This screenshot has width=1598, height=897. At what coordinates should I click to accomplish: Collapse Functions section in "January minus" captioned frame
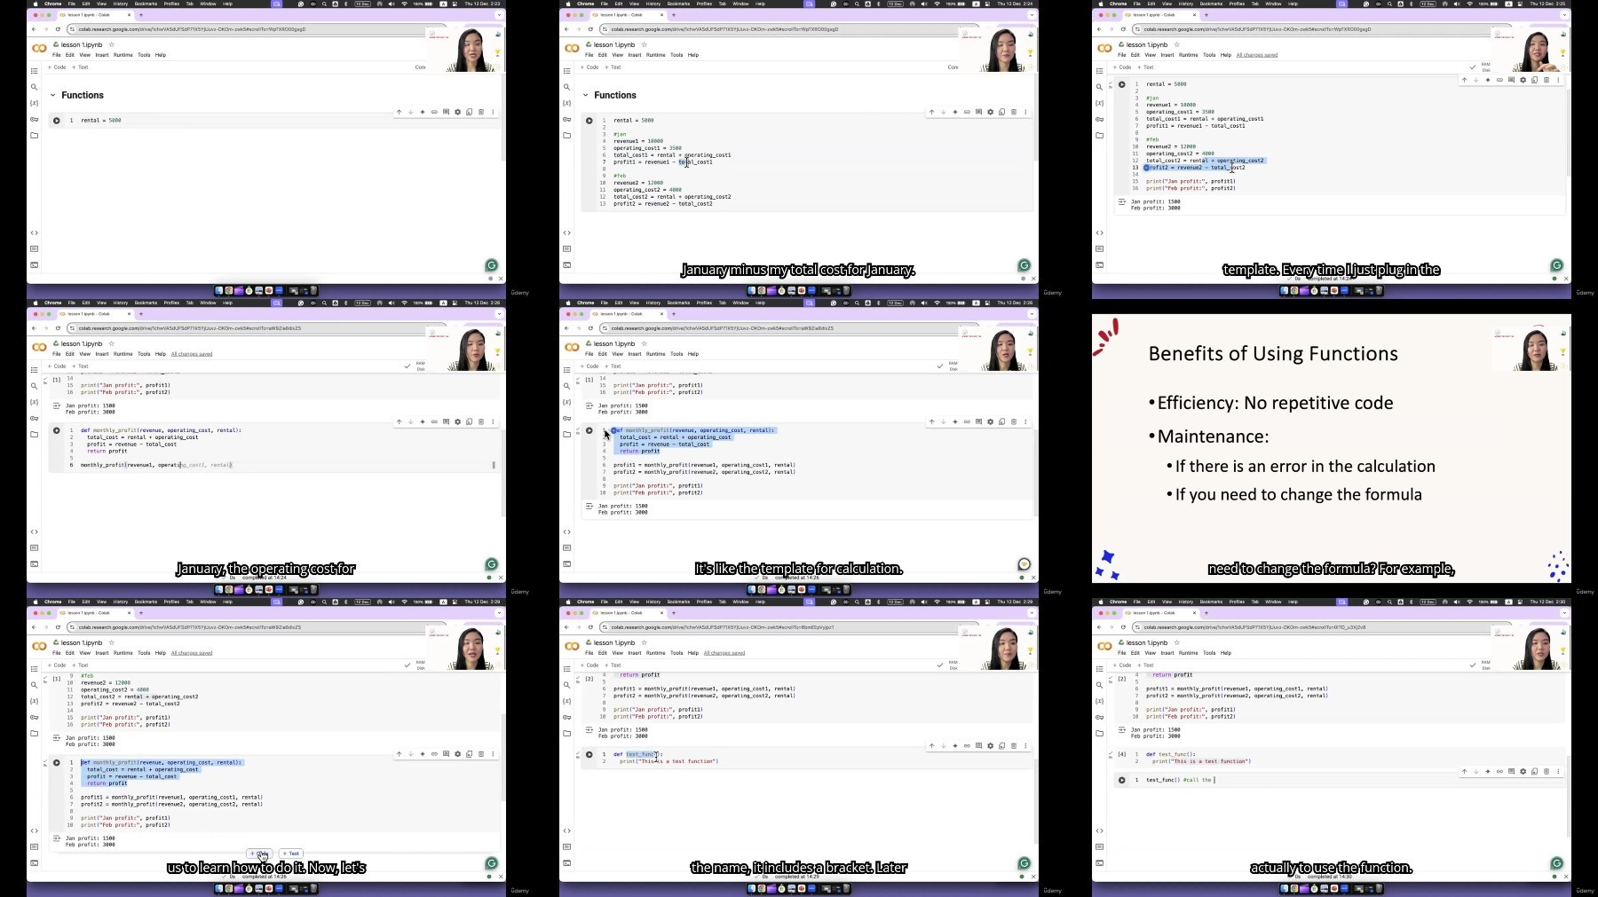click(585, 95)
